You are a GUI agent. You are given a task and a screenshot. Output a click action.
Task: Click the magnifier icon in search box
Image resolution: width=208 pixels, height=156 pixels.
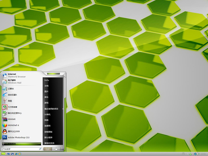40,149
